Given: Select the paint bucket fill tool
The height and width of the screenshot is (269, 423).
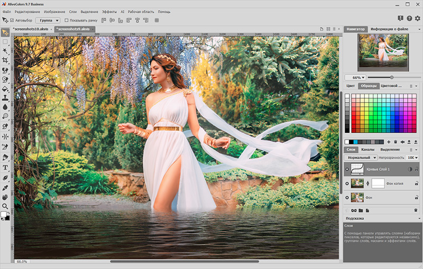Looking at the screenshot, I should pyautogui.click(x=5, y=89).
